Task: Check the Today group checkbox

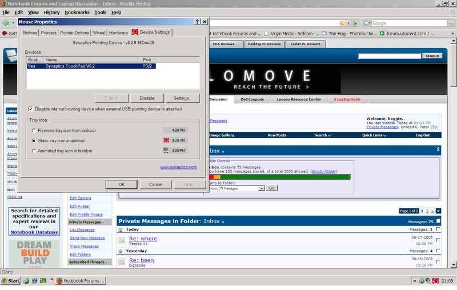Action: click(x=438, y=229)
